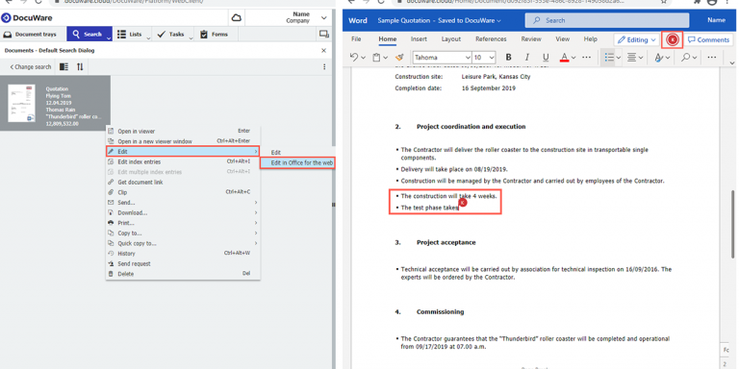Screen dimensions: 739x369
Task: Open the cloud icon in DocuWare header
Action: [x=236, y=18]
